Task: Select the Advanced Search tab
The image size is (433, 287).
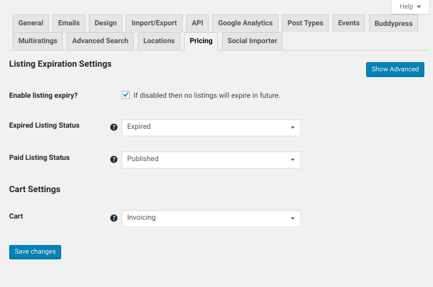Action: coord(100,41)
